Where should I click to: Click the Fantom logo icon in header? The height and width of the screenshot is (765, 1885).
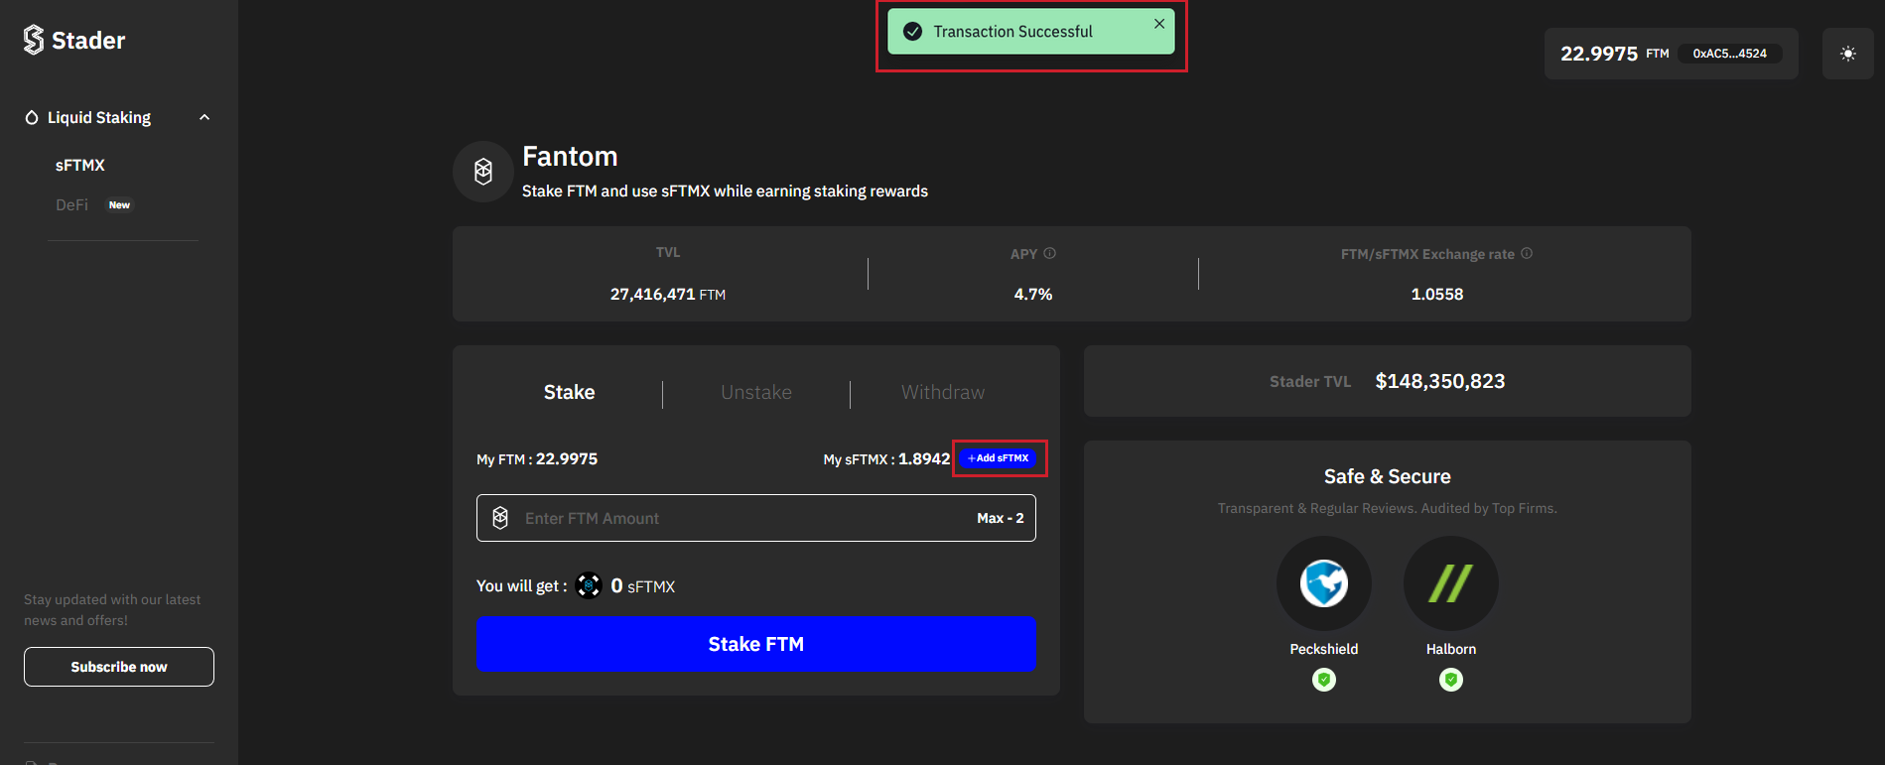tap(483, 172)
